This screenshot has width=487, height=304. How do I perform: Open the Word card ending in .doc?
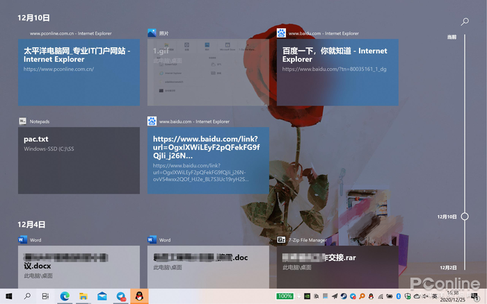click(x=208, y=267)
